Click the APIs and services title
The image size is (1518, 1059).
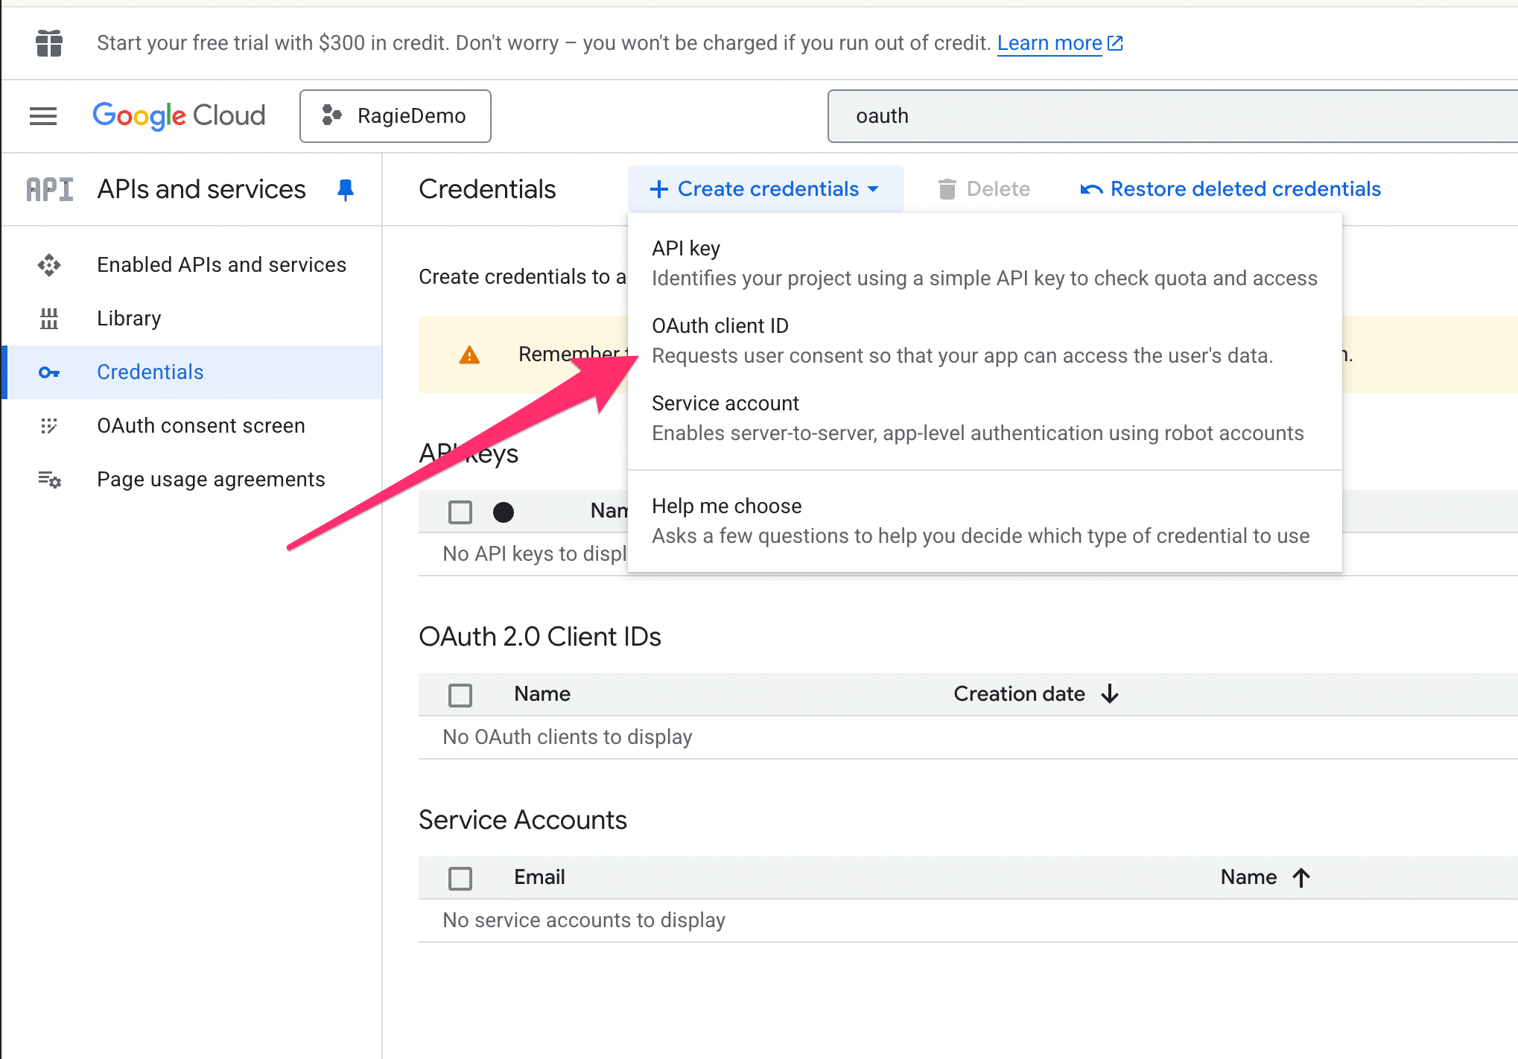pos(201,189)
